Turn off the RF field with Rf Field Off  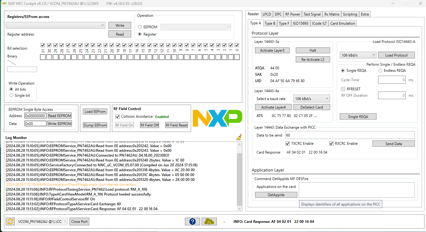pos(149,125)
